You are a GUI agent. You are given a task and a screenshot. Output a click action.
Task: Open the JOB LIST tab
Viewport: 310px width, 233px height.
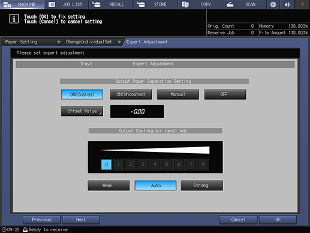67,4
